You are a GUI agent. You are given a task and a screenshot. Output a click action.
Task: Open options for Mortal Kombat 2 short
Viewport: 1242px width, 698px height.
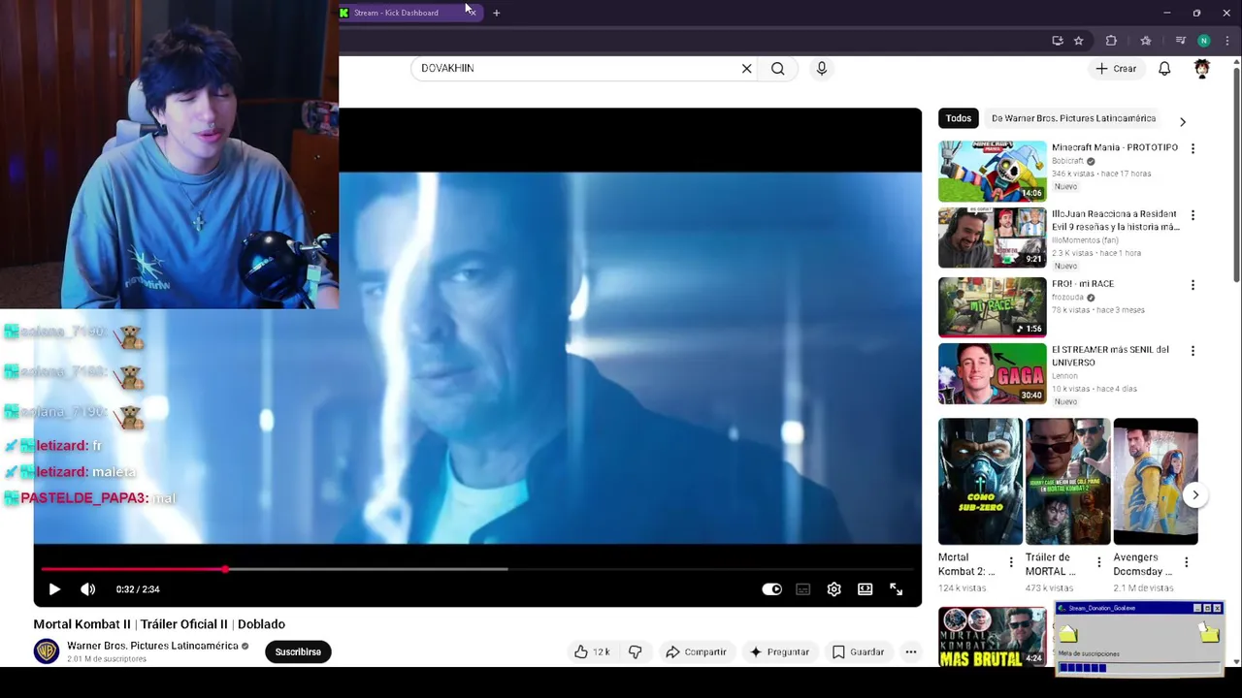pyautogui.click(x=1011, y=562)
